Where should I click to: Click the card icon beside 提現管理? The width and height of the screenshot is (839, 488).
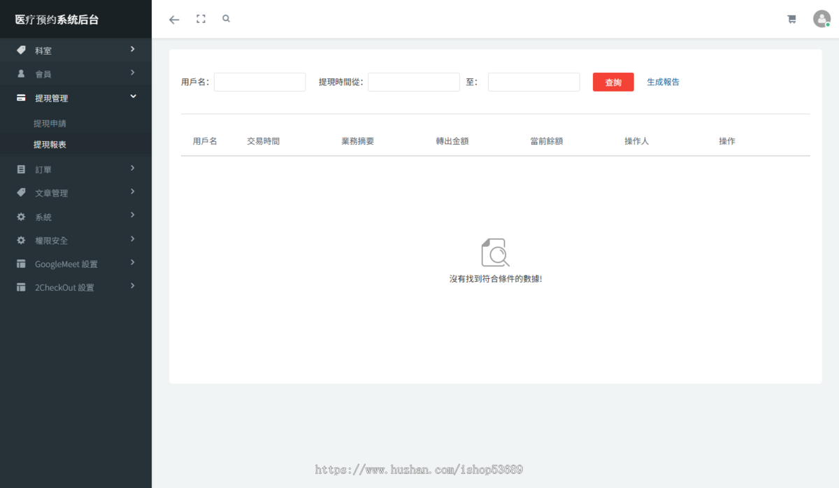(21, 98)
